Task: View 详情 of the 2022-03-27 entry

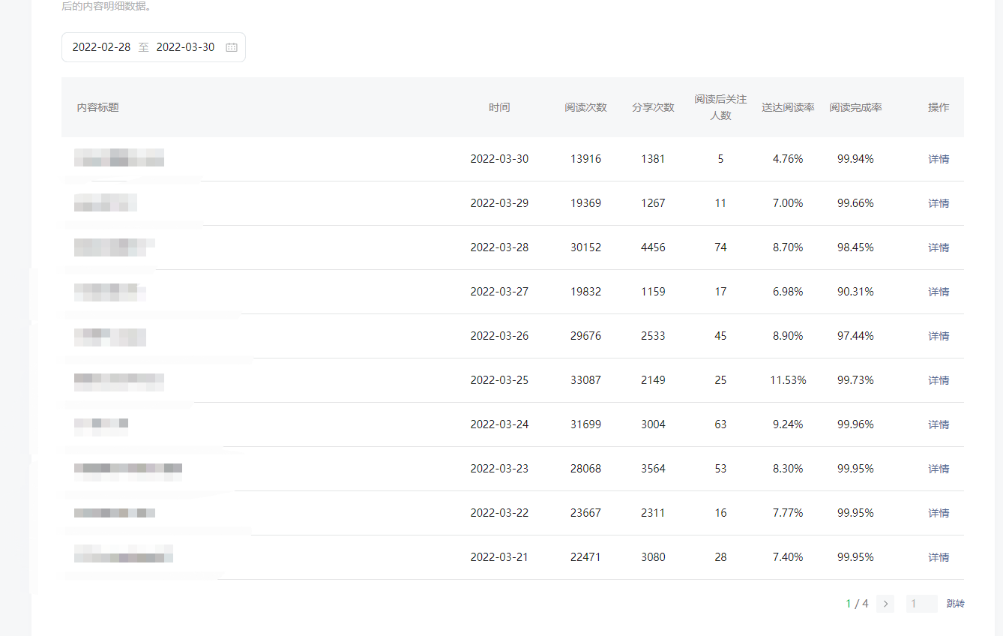Action: (939, 292)
